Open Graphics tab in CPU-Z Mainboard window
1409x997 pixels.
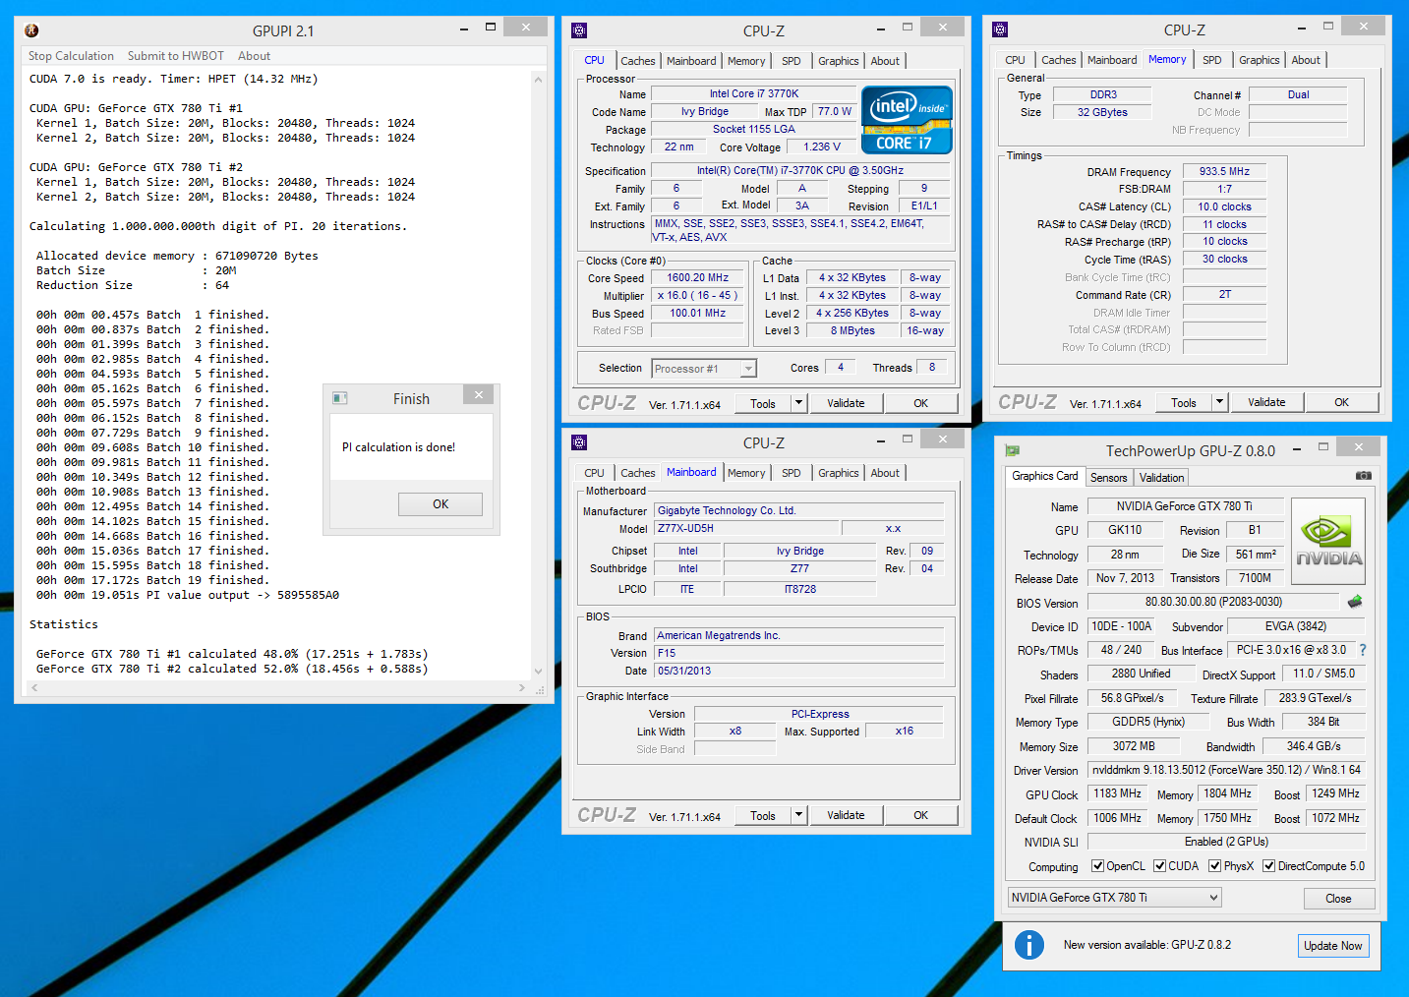point(838,473)
